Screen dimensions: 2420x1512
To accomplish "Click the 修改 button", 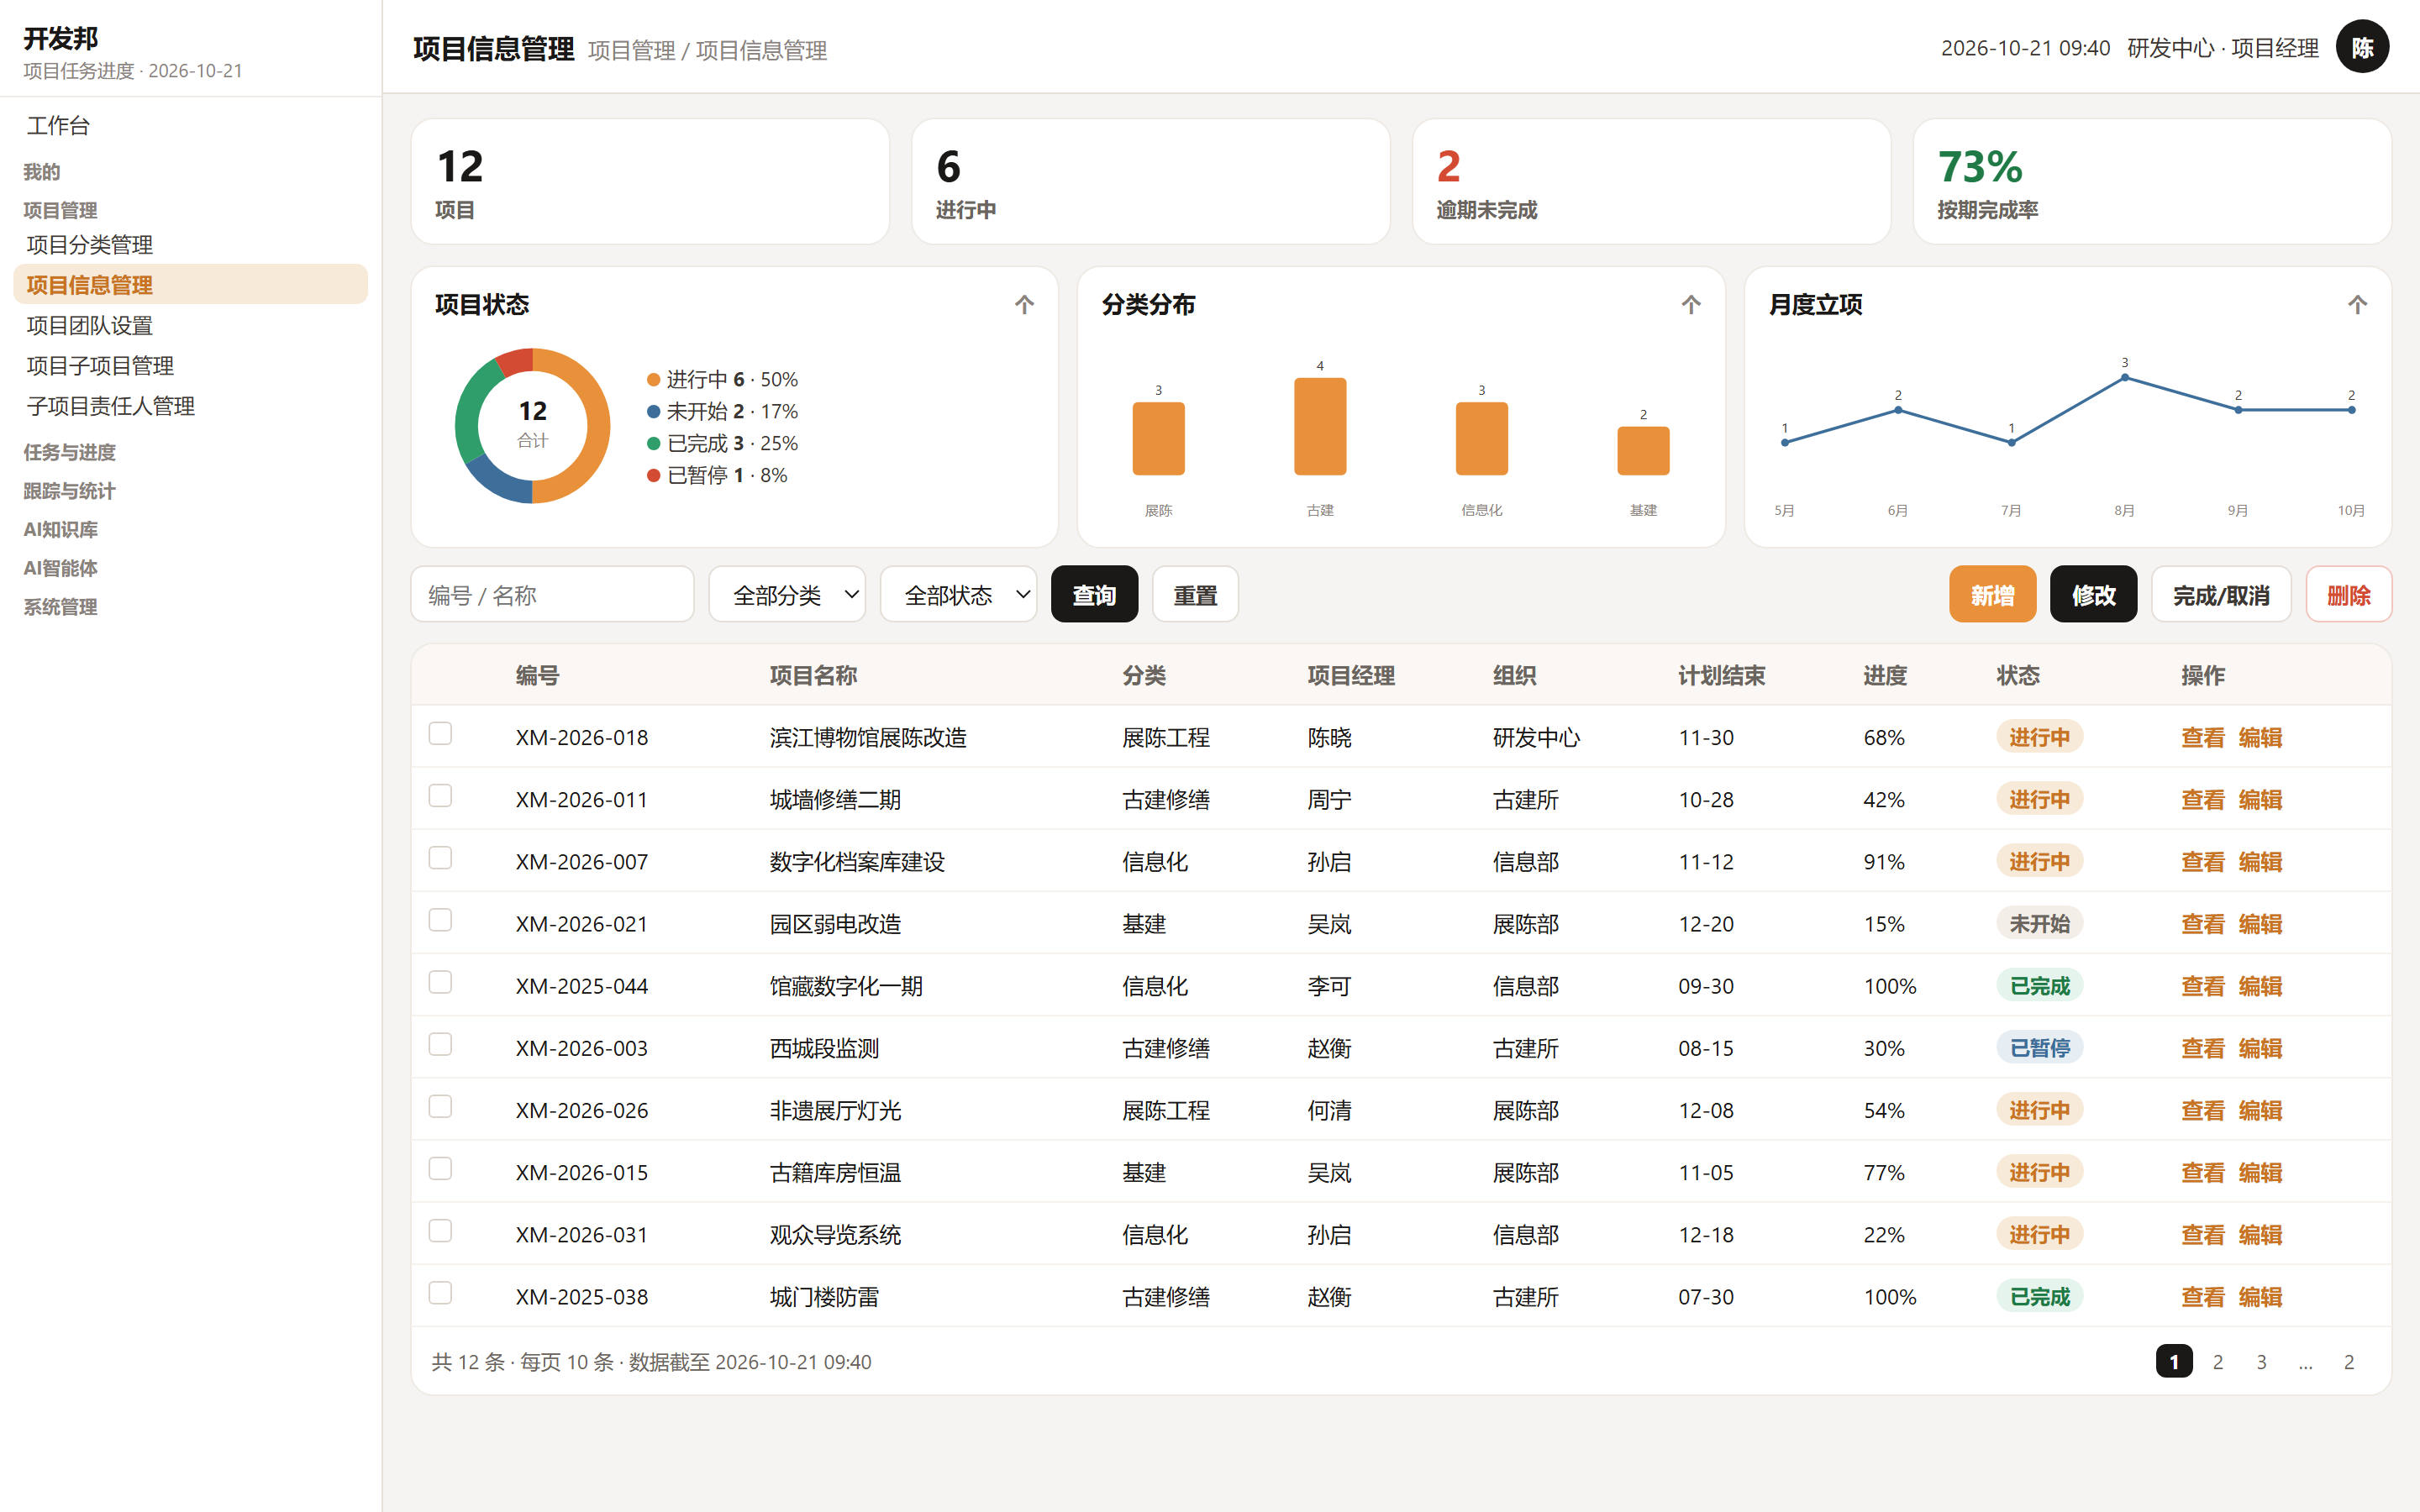I will click(2093, 595).
